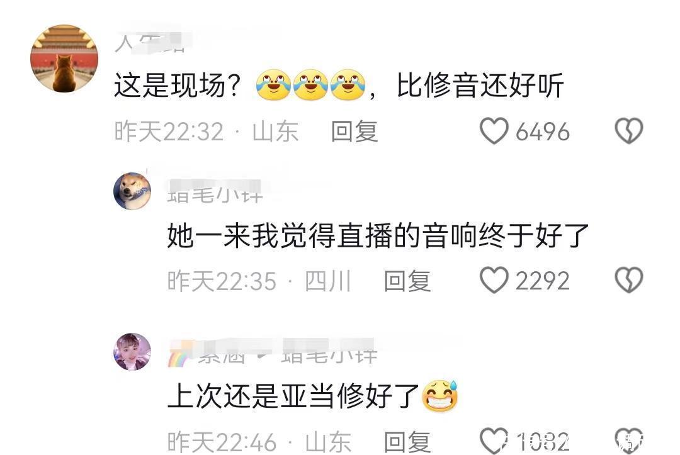
Task: Dislike the top comment via broken heart
Action: pos(629,130)
